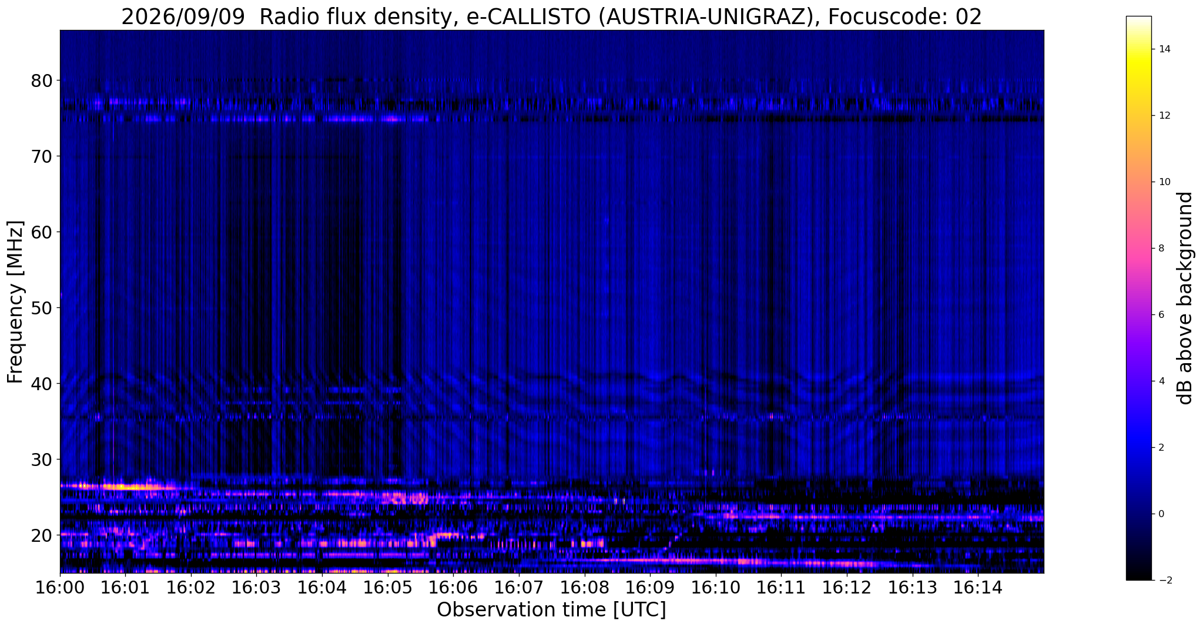
Task: Click the 8 value on the colorbar
Action: [x=1161, y=249]
